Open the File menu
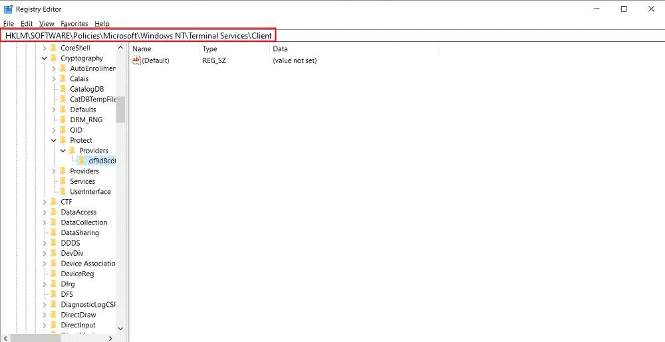This screenshot has width=665, height=342. point(9,24)
